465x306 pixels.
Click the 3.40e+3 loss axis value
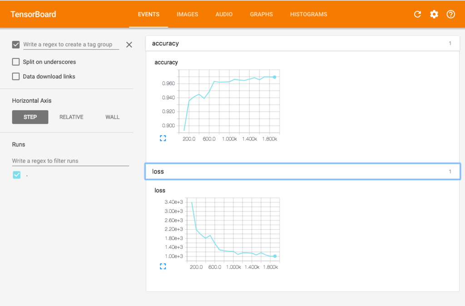(x=174, y=202)
